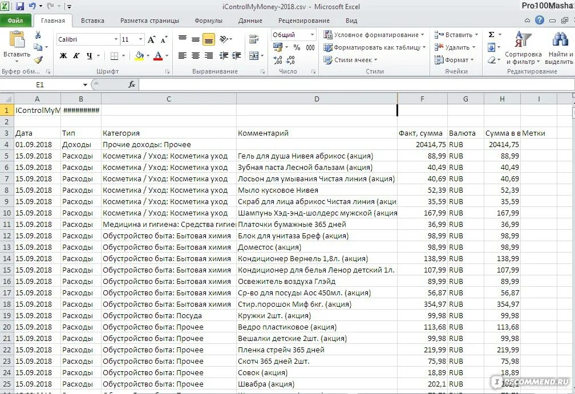
Task: Click the accounting currency format icon
Action: click(x=278, y=47)
